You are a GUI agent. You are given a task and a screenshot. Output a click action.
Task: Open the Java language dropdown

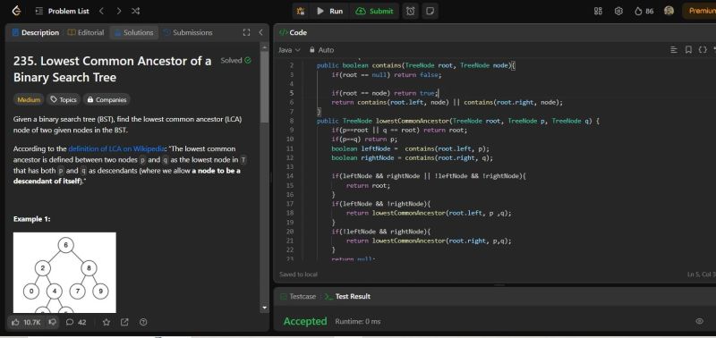pos(289,50)
